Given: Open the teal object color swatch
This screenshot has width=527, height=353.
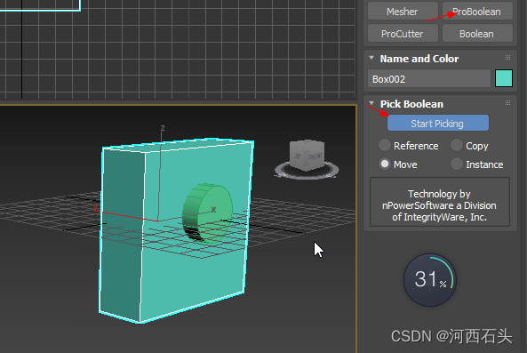Looking at the screenshot, I should 504,78.
